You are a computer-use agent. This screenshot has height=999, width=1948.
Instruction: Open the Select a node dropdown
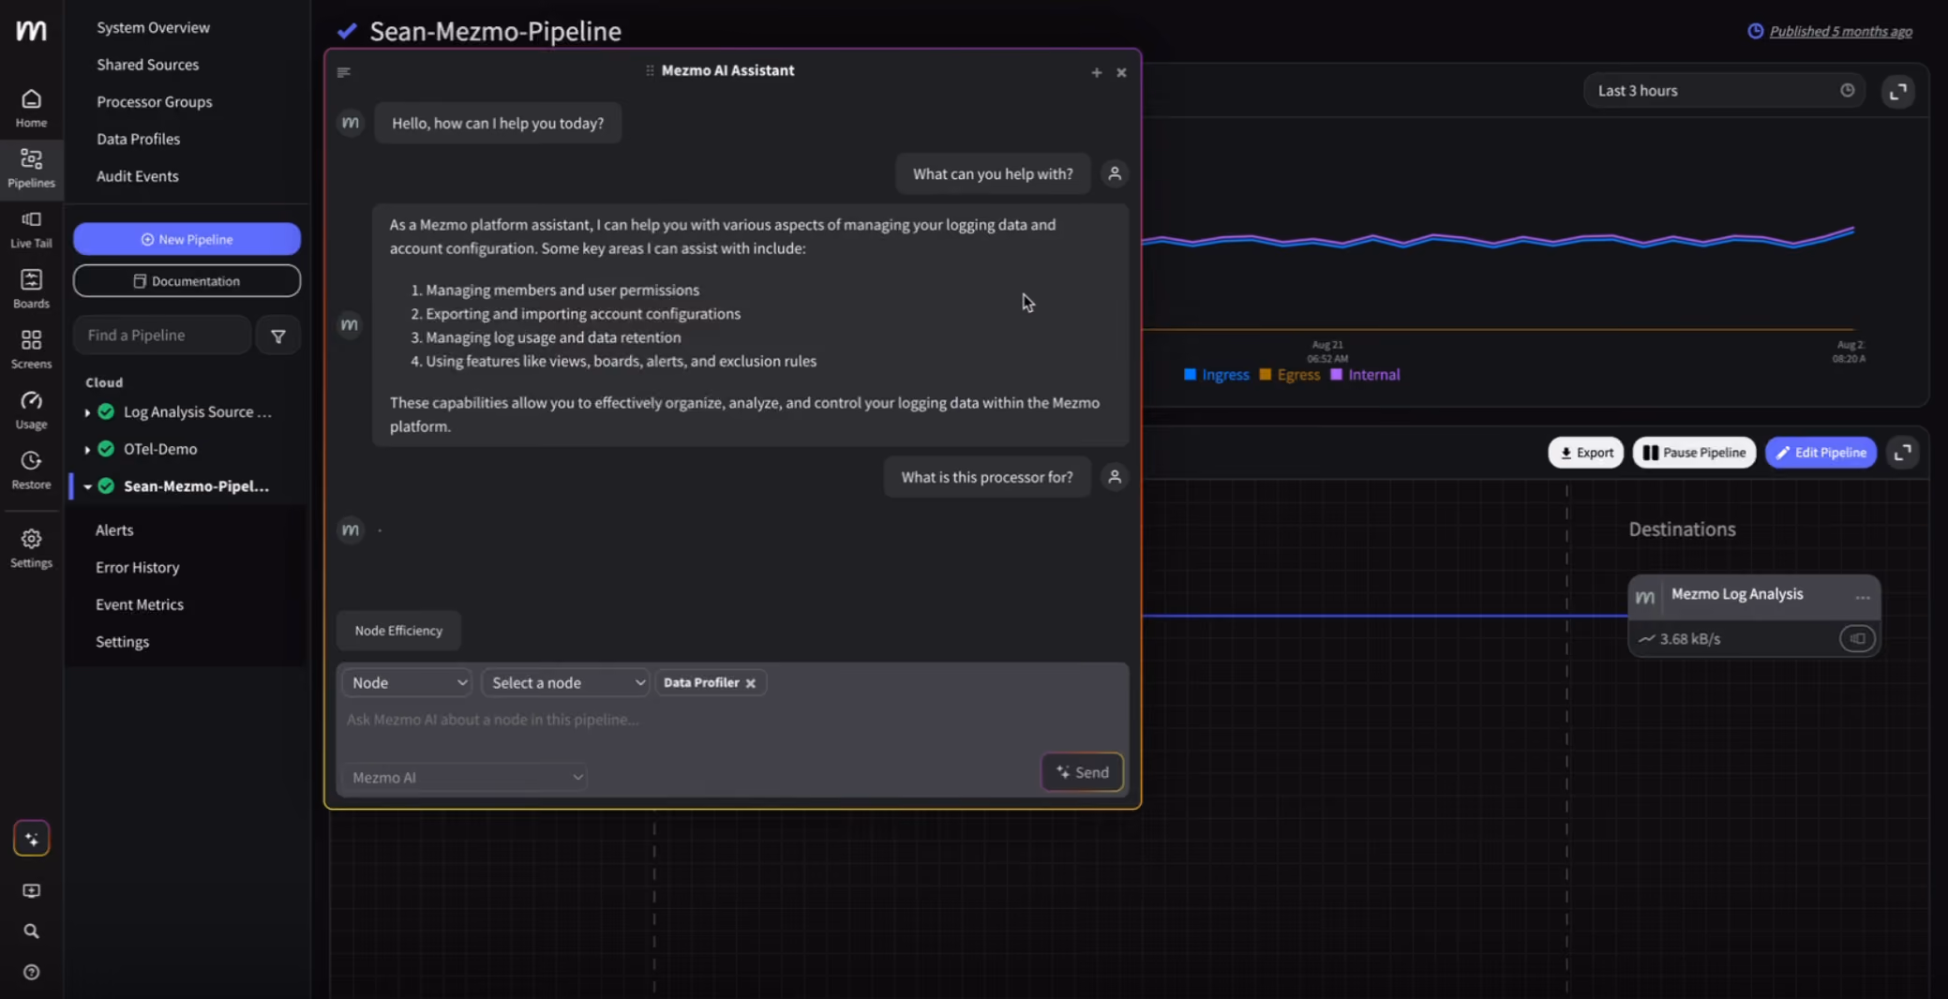pyautogui.click(x=565, y=682)
